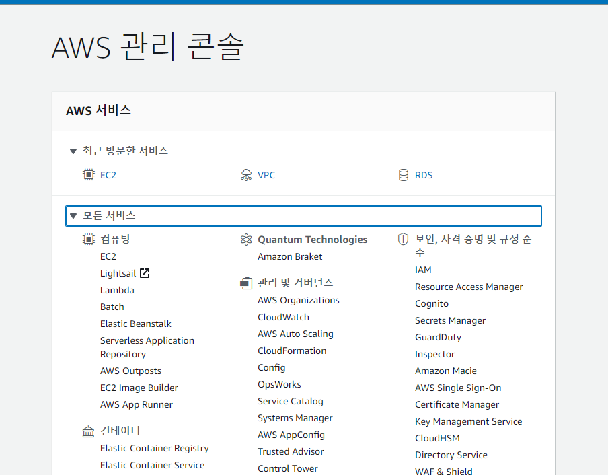Image resolution: width=608 pixels, height=475 pixels.
Task: Open Systems Manager
Action: (295, 418)
